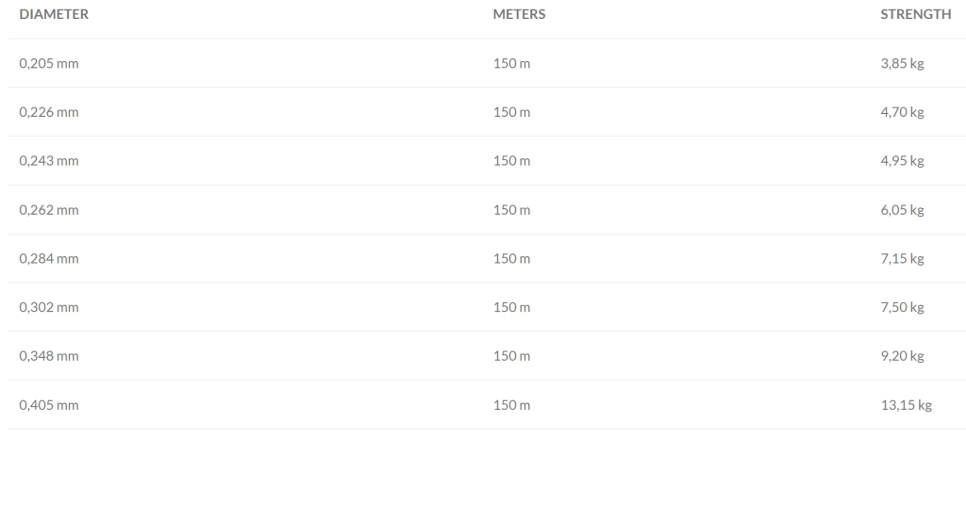Select the 0,262 mm diameter cell
The height and width of the screenshot is (519, 966).
point(49,210)
